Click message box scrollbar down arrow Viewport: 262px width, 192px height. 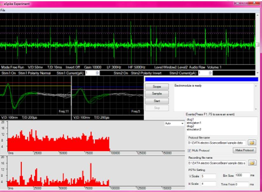click(x=256, y=109)
